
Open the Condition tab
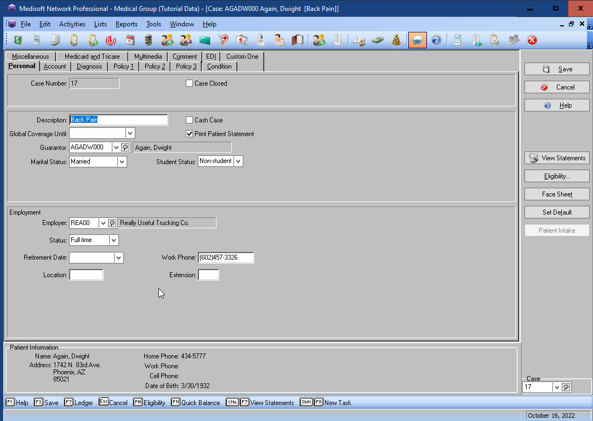219,66
